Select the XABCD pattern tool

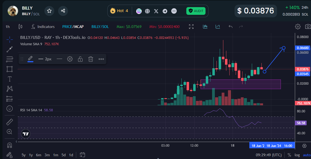(x=10, y=89)
